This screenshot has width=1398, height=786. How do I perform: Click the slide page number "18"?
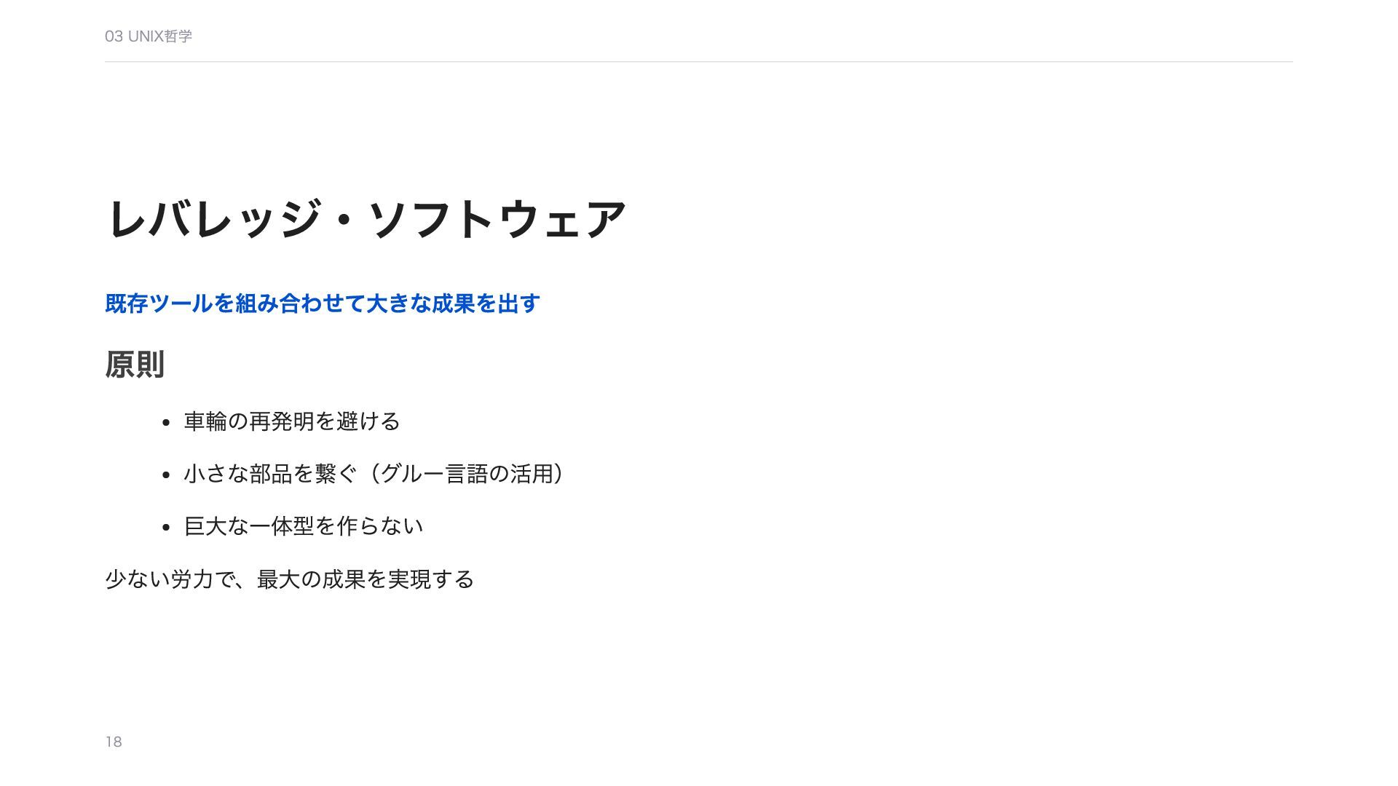114,742
